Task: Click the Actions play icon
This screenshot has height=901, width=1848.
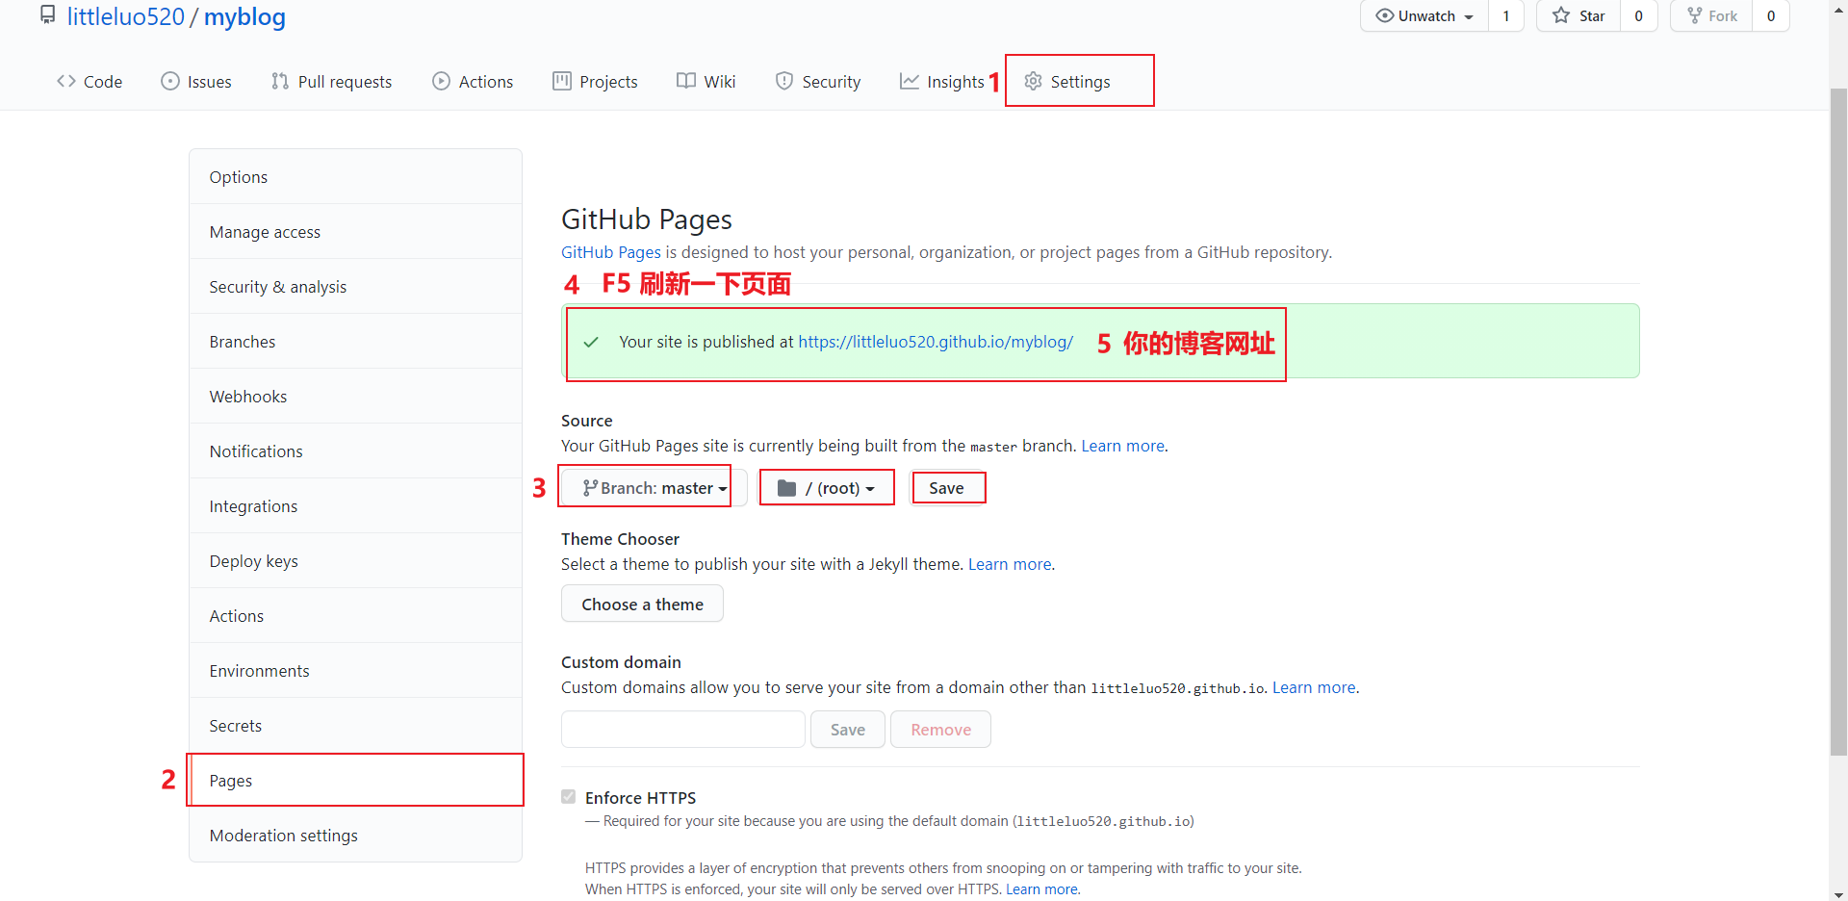Action: tap(441, 82)
